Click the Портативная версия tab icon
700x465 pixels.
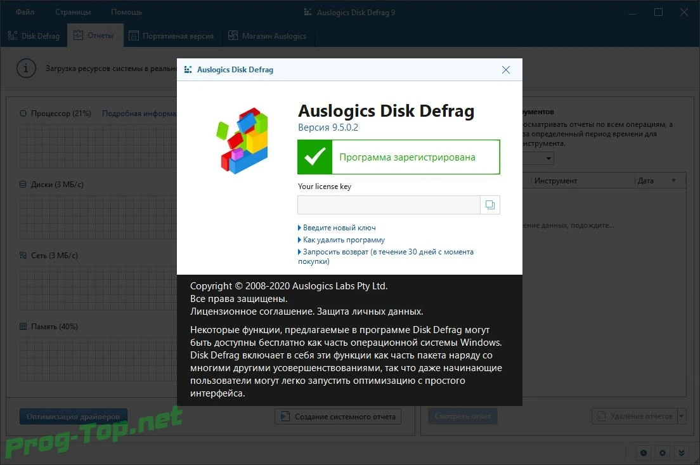click(x=134, y=36)
